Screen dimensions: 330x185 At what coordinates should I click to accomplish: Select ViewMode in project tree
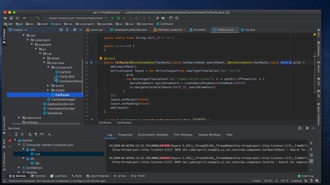[x=53, y=113]
